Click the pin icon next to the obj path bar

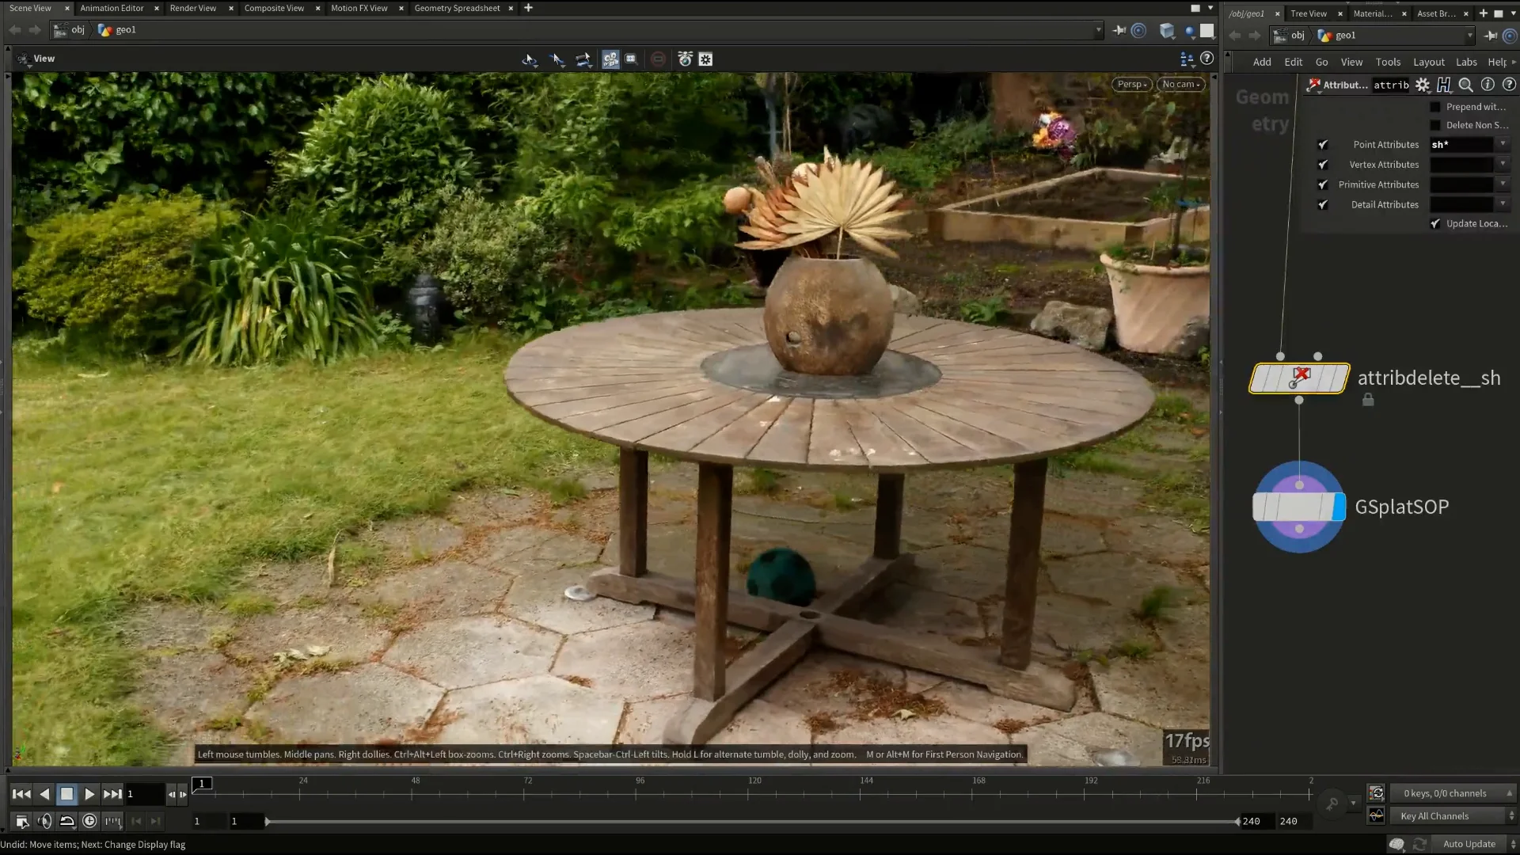[x=1119, y=30]
